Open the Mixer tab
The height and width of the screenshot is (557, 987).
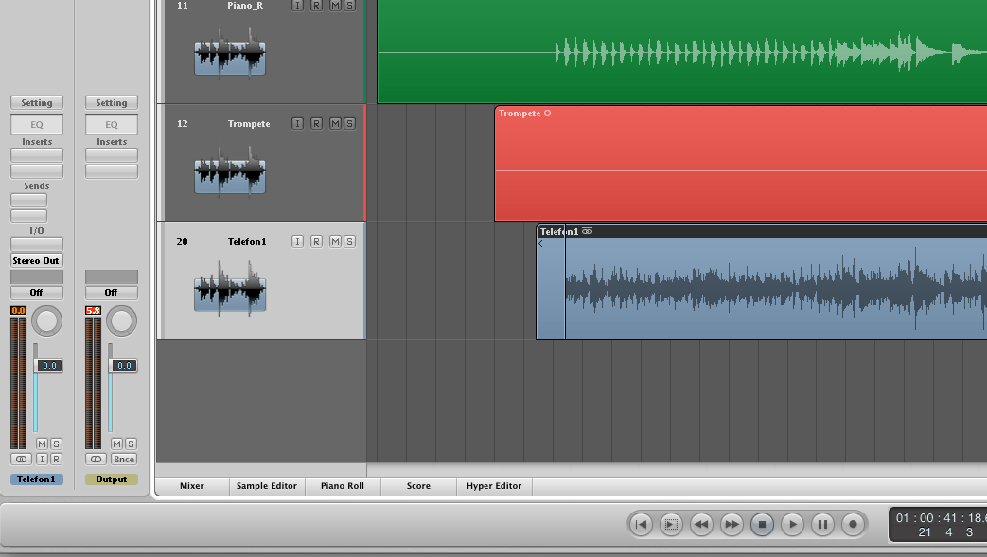click(x=192, y=486)
